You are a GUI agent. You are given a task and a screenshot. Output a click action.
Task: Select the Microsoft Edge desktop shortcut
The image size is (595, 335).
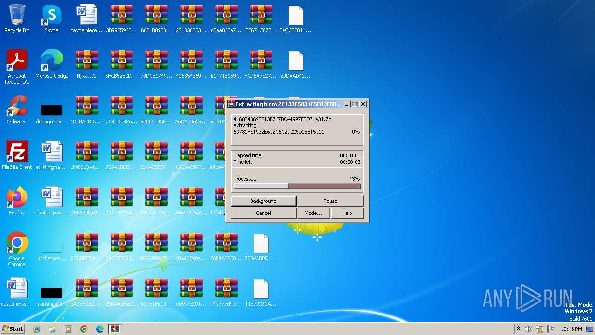pyautogui.click(x=52, y=64)
